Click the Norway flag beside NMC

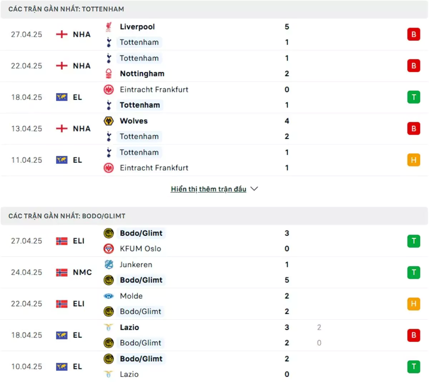62,272
